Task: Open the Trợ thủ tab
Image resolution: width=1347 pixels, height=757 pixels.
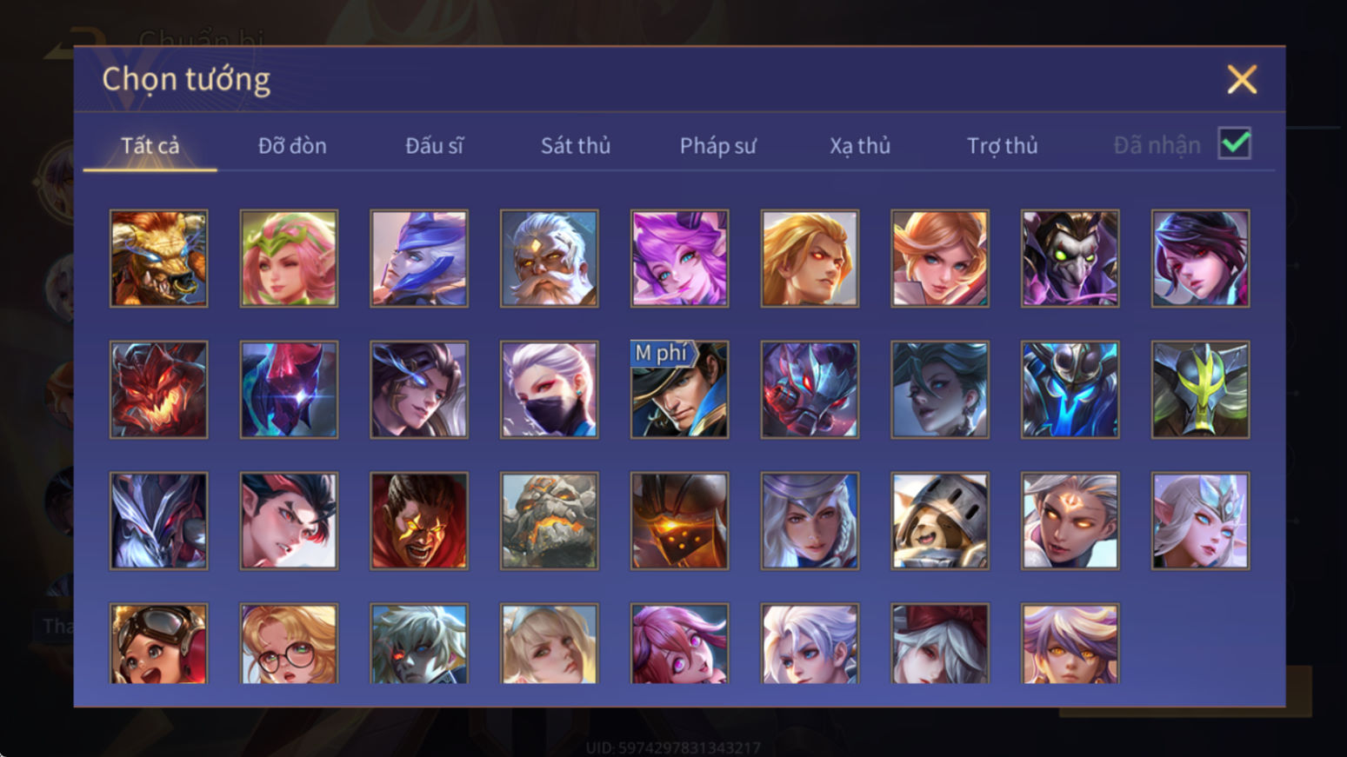Action: tap(1002, 145)
